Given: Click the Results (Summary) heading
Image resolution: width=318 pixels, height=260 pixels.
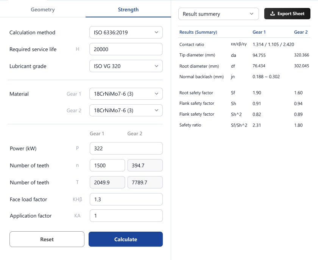Looking at the screenshot, I should click(198, 32).
